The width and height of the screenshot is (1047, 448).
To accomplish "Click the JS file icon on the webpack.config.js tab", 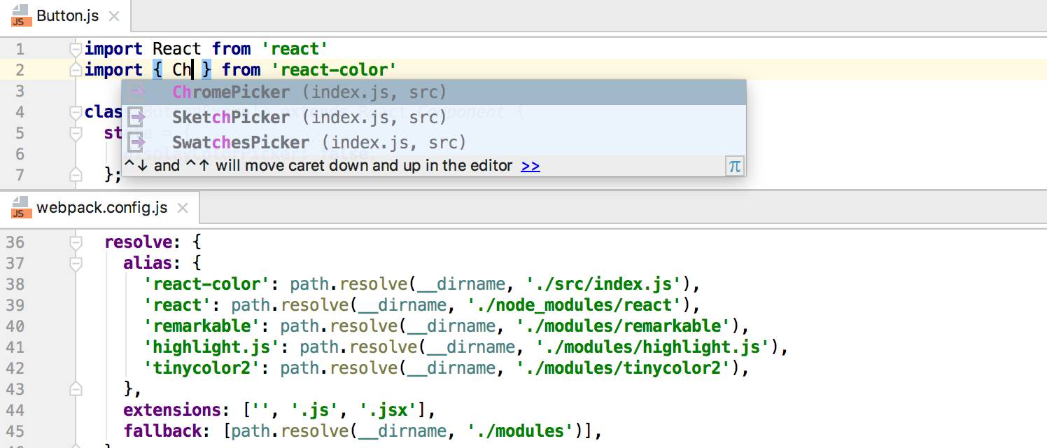I will (19, 208).
